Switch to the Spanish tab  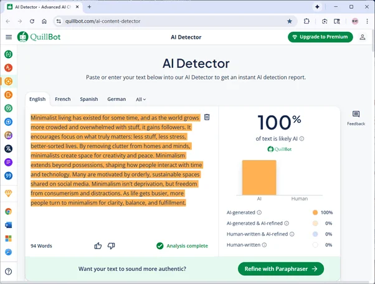point(88,99)
